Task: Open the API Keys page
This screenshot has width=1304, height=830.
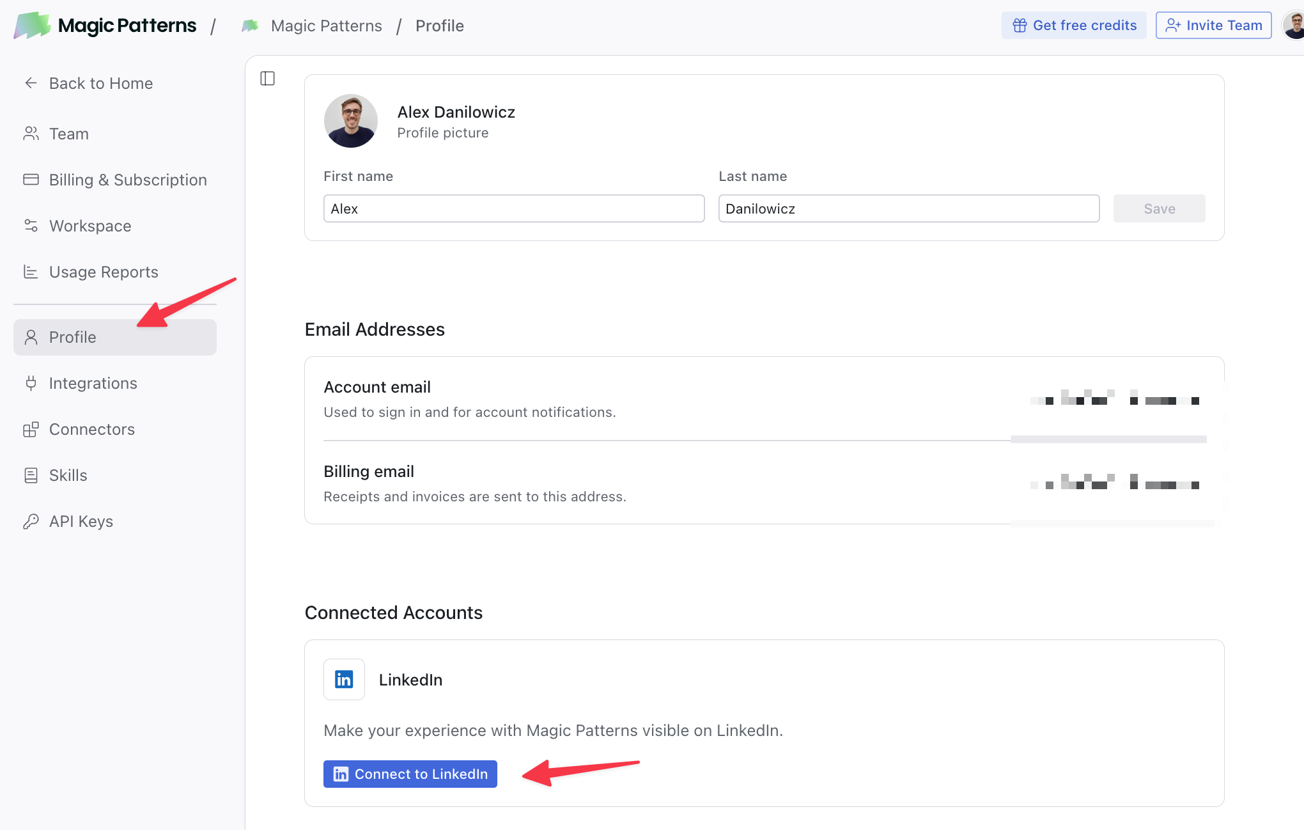Action: point(115,521)
